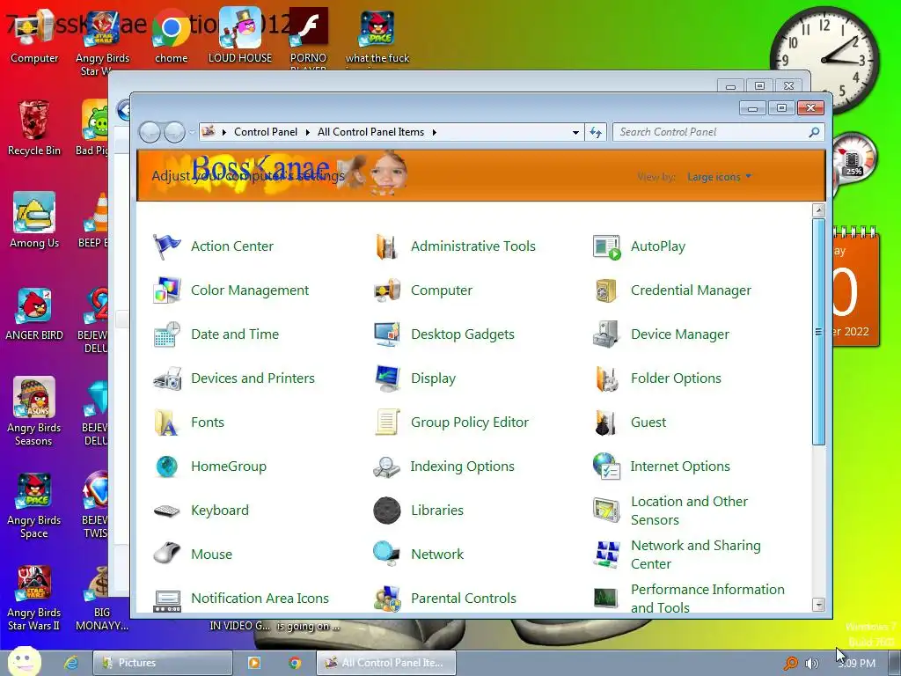Click the orange magnifier tray icon
Screen dimensions: 901x676
[x=791, y=664]
